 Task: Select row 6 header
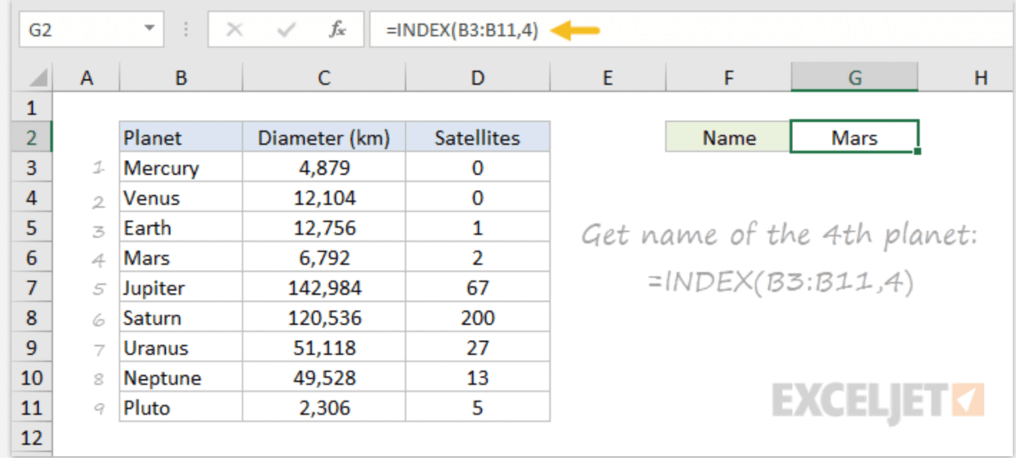31,258
